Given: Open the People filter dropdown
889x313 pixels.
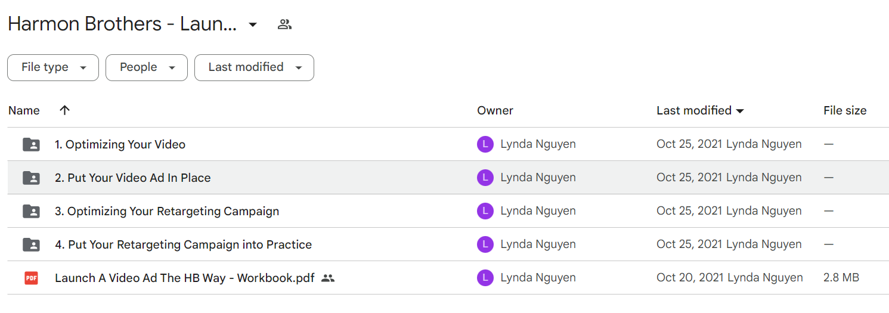Looking at the screenshot, I should (x=147, y=67).
